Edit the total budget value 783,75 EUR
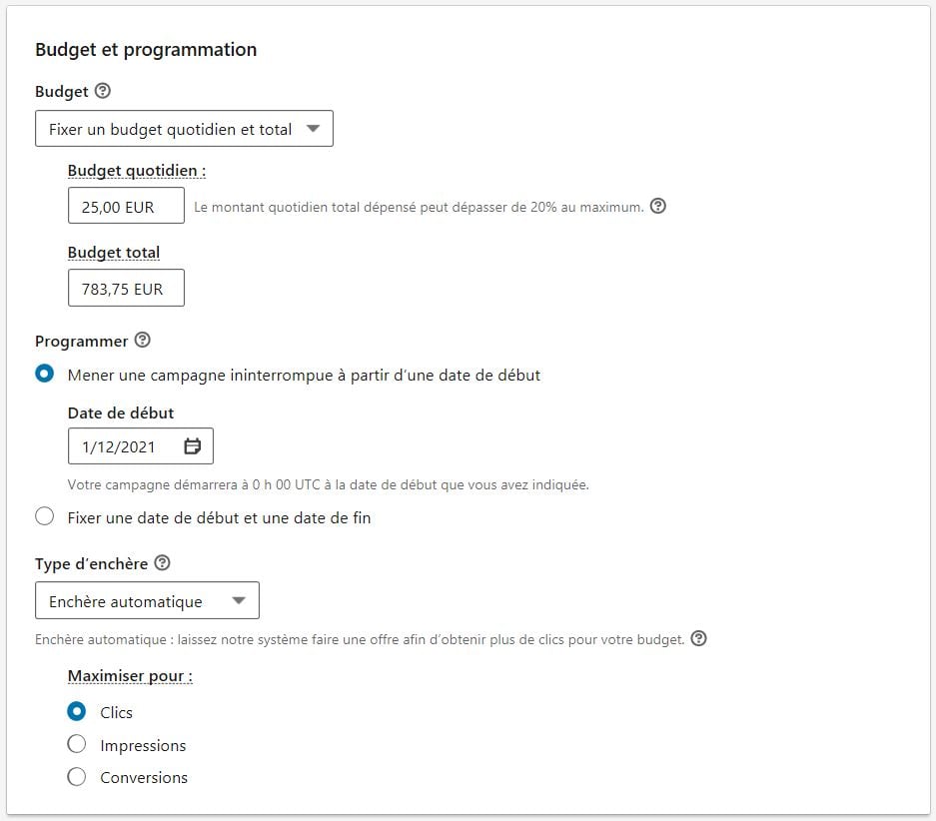 pyautogui.click(x=125, y=288)
